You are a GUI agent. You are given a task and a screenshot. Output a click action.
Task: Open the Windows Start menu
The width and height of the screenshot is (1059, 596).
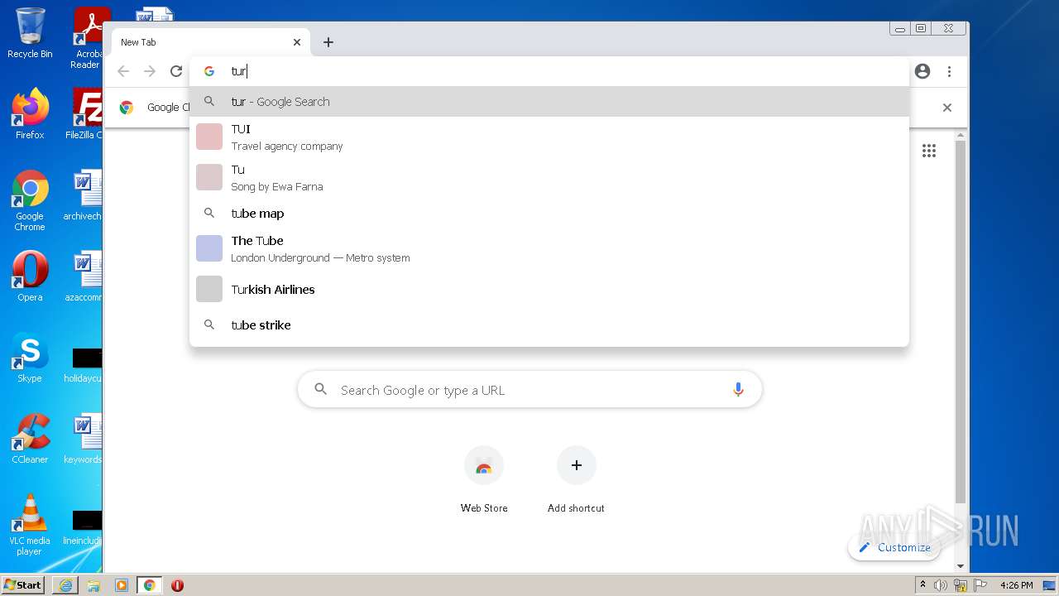(23, 585)
